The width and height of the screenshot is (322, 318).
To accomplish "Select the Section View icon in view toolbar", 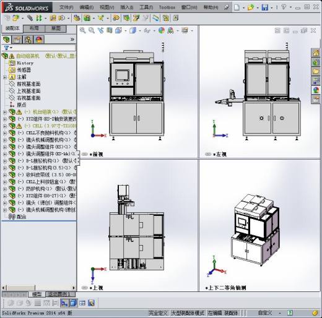I will point(110,30).
